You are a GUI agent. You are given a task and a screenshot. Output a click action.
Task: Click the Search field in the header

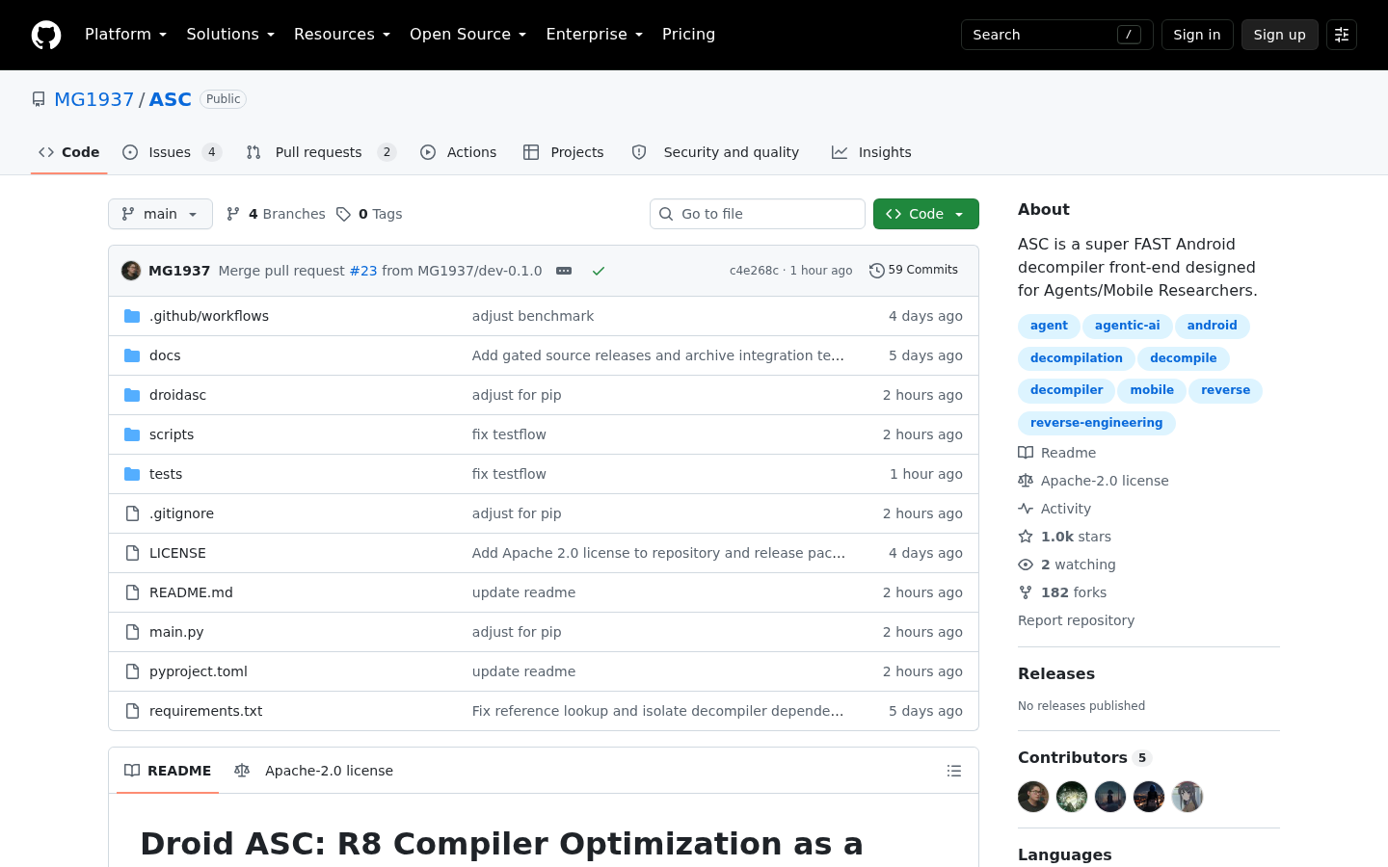[x=1057, y=35]
